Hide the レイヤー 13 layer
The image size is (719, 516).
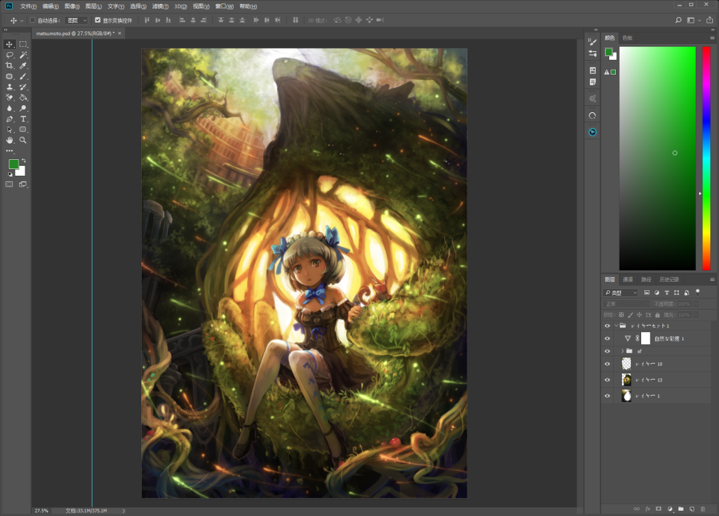pyautogui.click(x=606, y=380)
